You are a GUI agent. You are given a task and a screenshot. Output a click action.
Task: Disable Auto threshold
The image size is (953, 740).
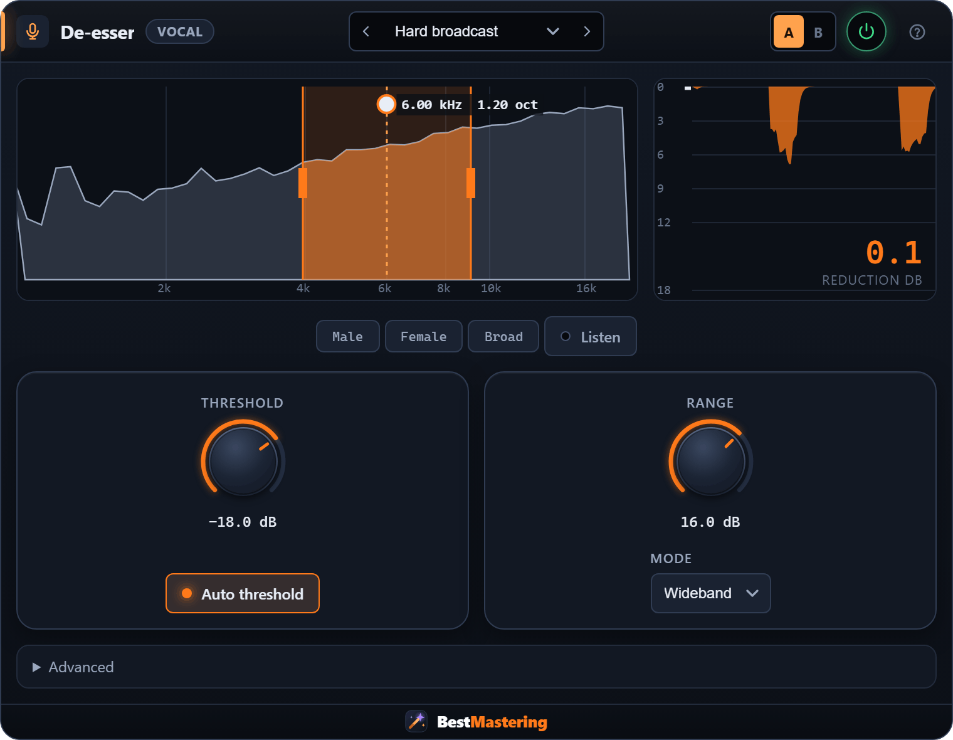tap(243, 593)
